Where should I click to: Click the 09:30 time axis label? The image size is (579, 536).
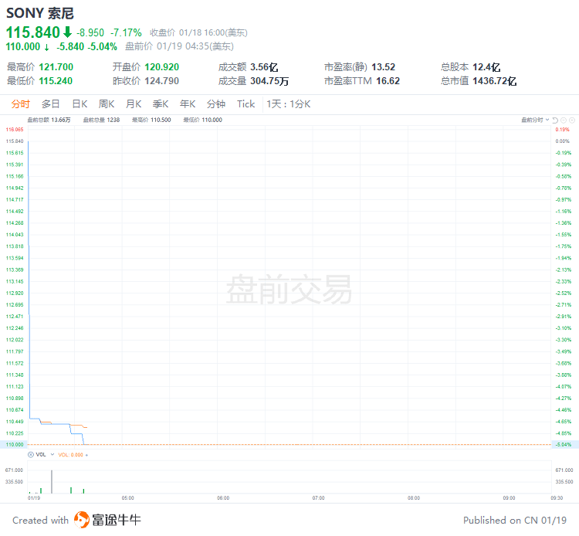[557, 498]
